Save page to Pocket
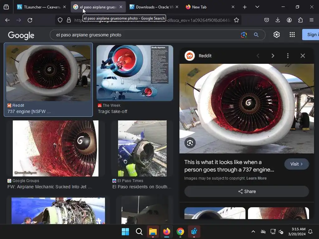The height and width of the screenshot is (239, 319). click(267, 20)
